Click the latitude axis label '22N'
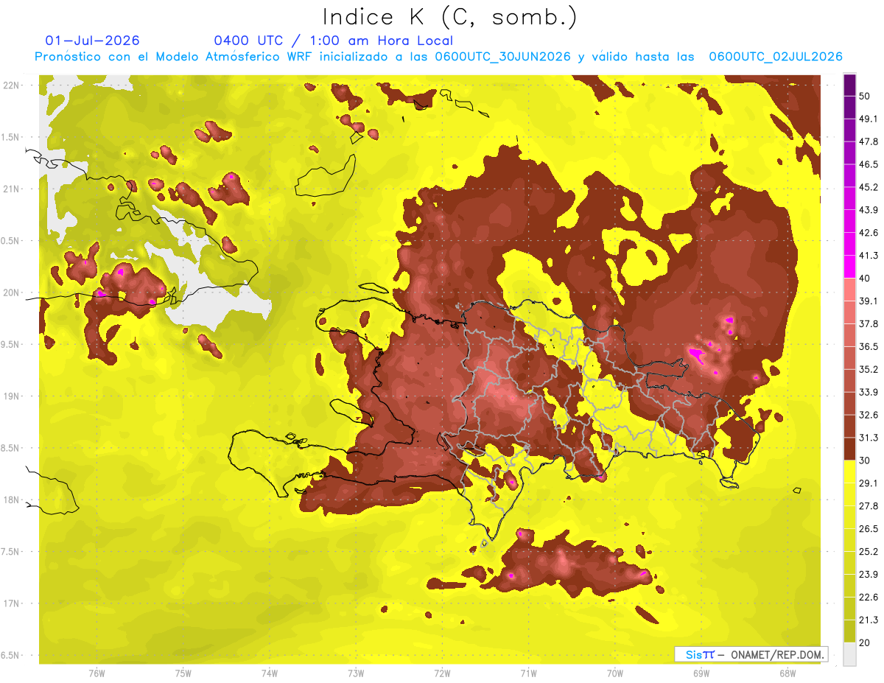 click(11, 85)
